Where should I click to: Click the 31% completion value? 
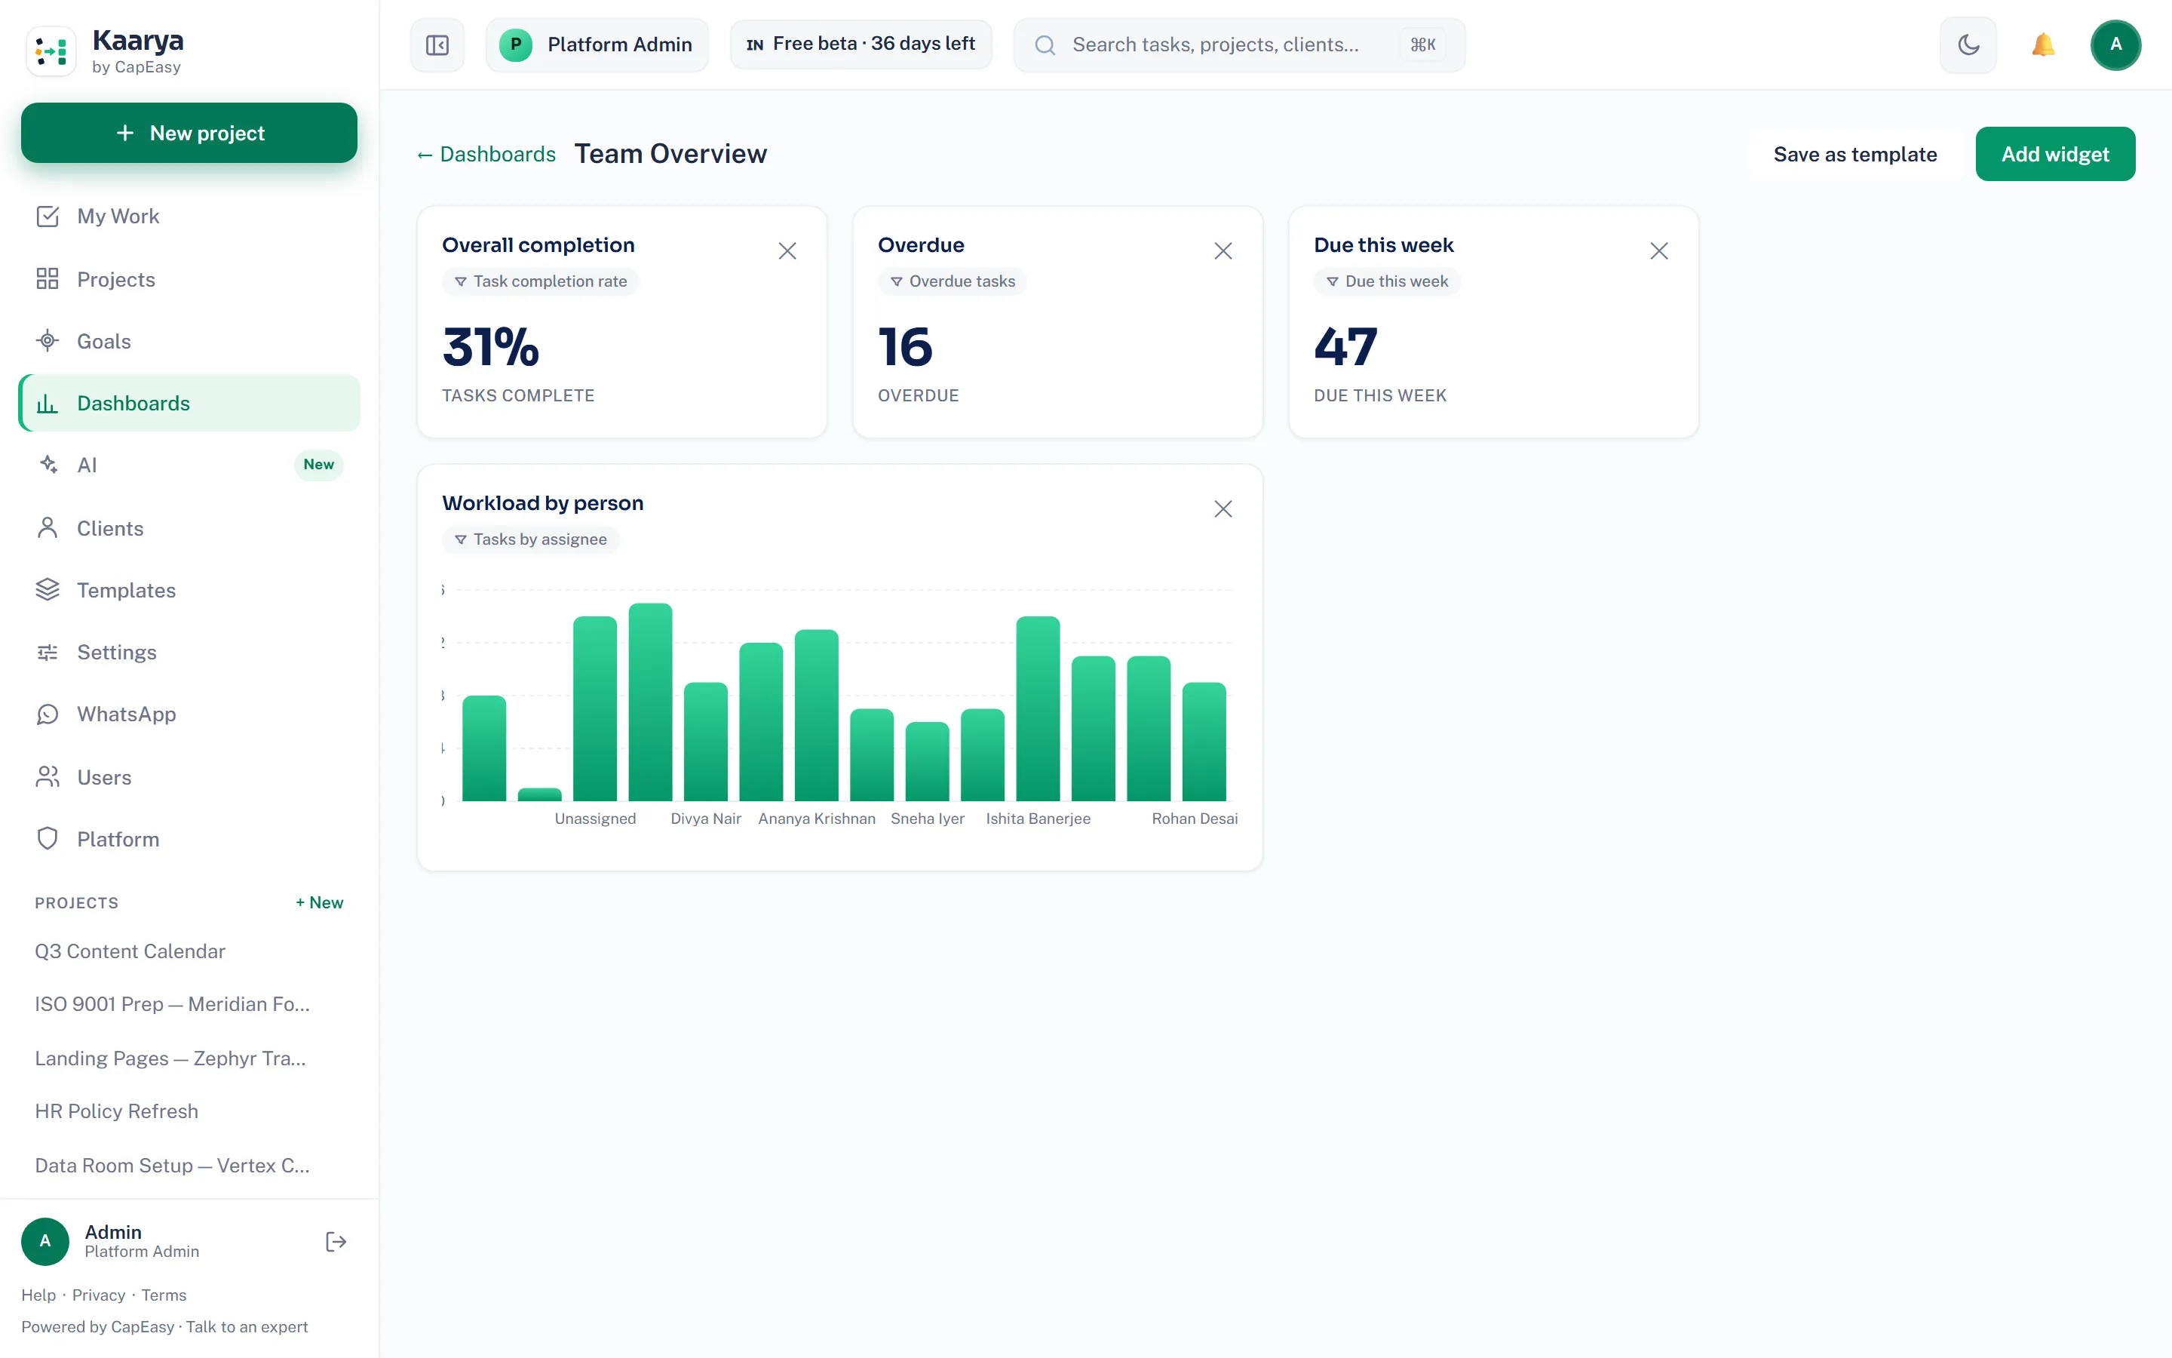(x=491, y=348)
